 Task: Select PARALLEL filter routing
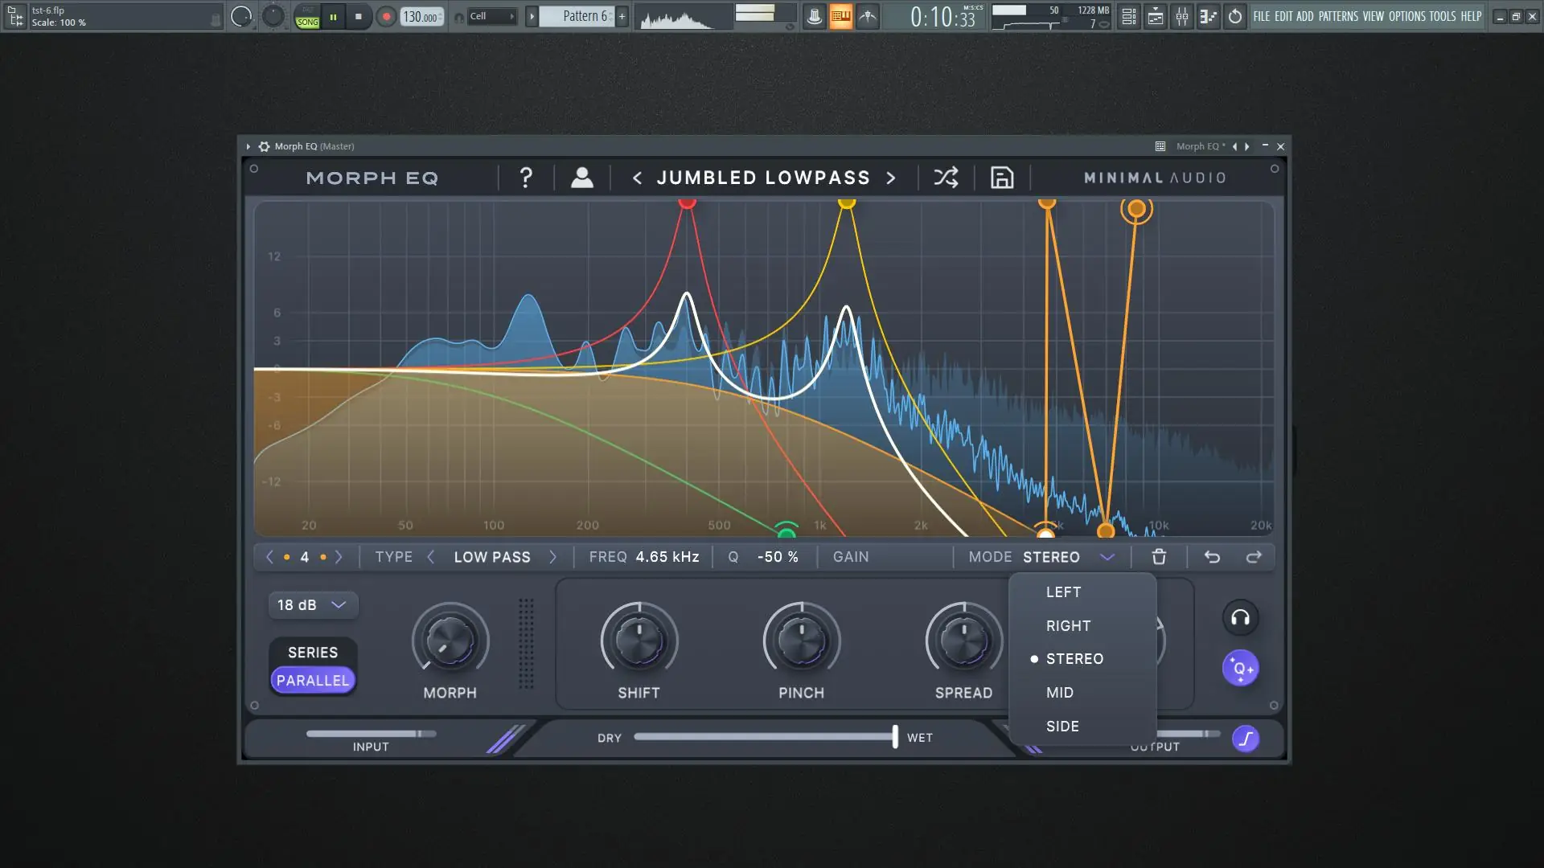point(313,681)
